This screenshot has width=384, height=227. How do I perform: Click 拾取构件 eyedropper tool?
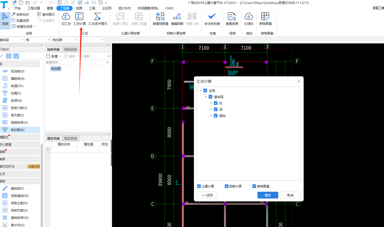(x=20, y=14)
